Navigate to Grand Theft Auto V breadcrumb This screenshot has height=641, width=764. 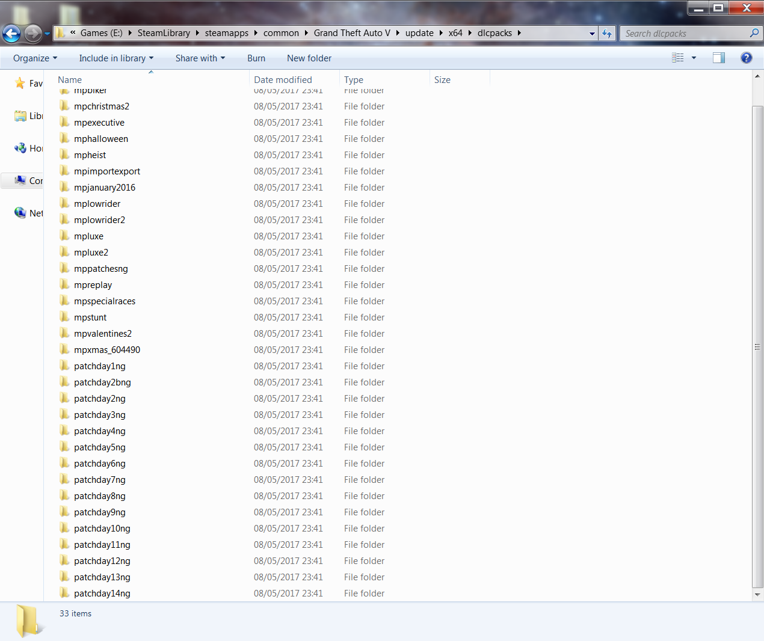(352, 33)
